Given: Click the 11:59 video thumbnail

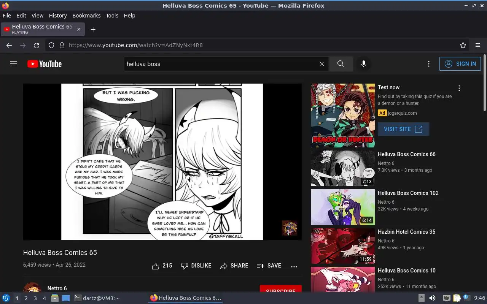Looking at the screenshot, I should 343,246.
